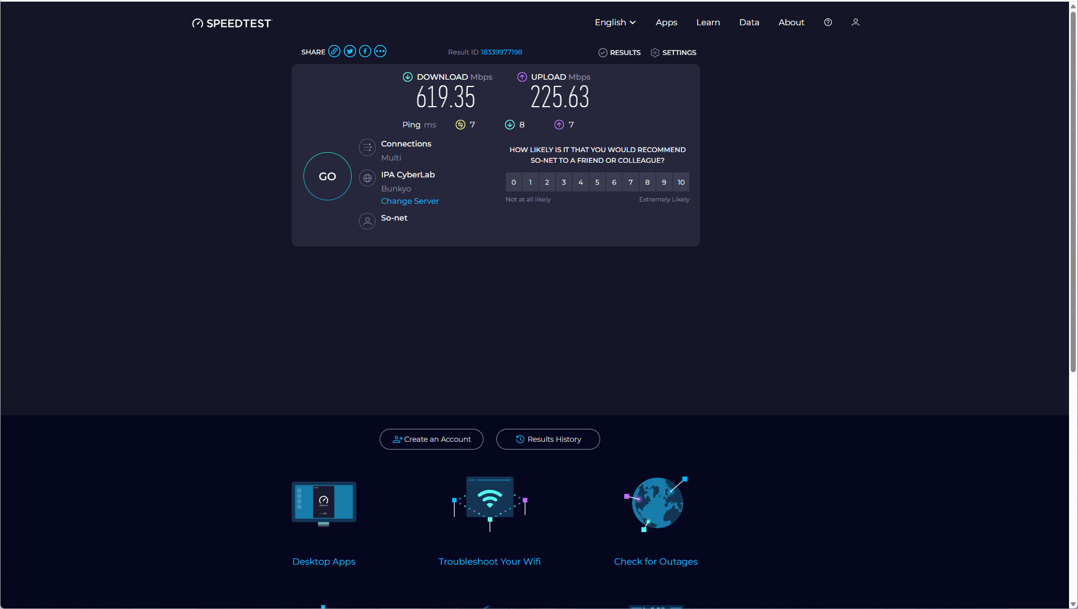Click Change Server link
Image resolution: width=1078 pixels, height=609 pixels.
(409, 201)
